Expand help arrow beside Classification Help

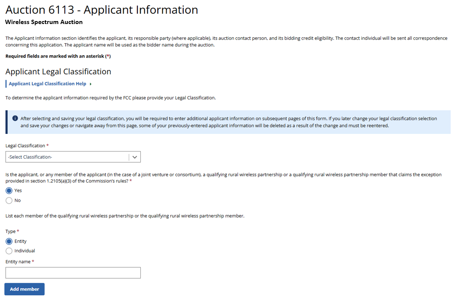[x=91, y=84]
